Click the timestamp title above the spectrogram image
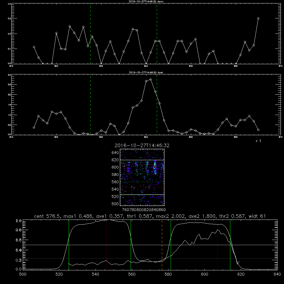Image resolution: width=284 pixels, height=284 pixels. click(x=142, y=145)
